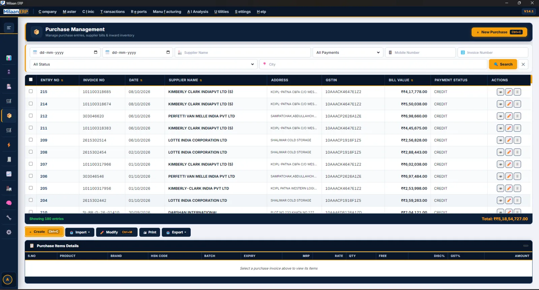
Task: Focus the Supplier Name search field
Action: pos(243,52)
